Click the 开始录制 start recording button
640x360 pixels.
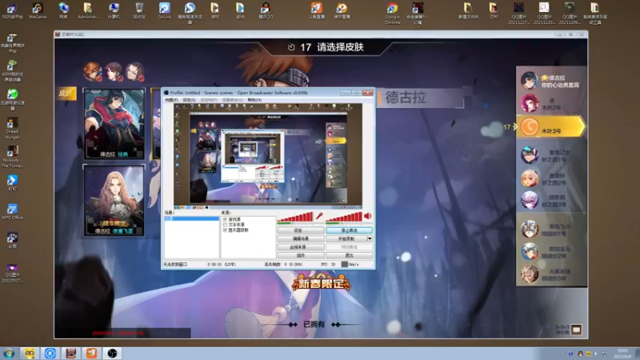point(346,238)
